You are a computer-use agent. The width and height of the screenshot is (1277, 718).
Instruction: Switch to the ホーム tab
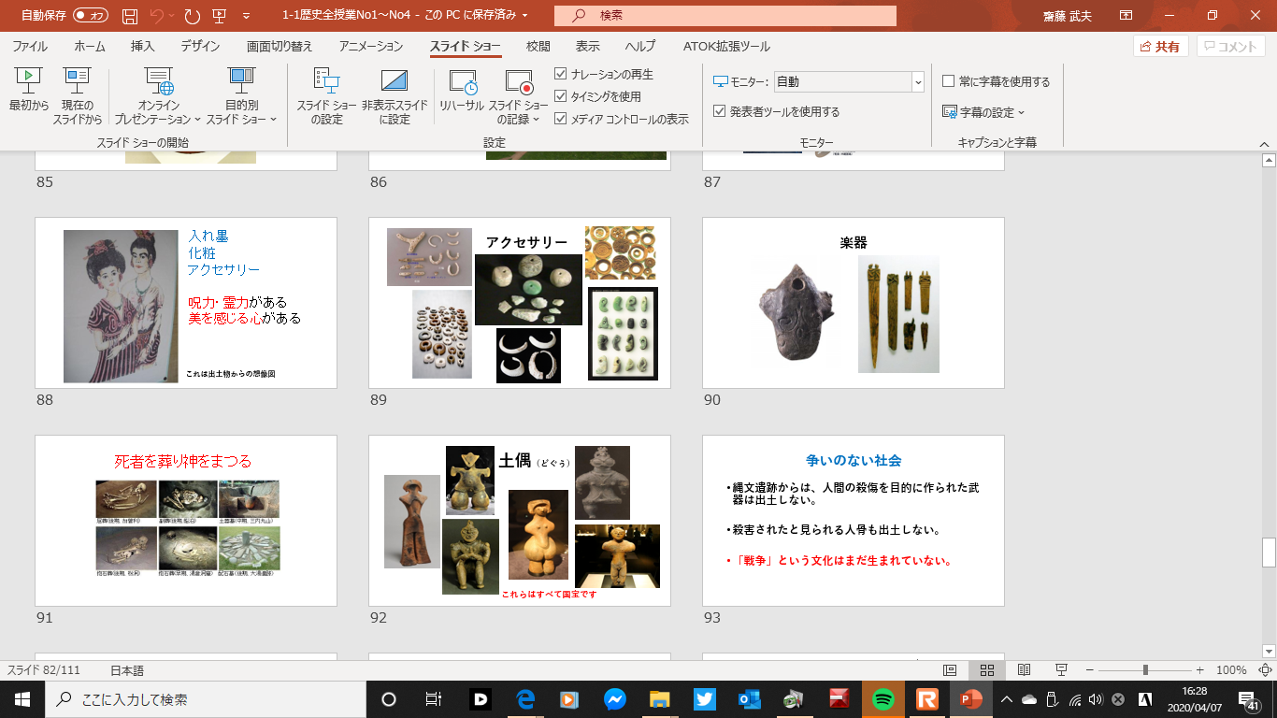click(90, 47)
